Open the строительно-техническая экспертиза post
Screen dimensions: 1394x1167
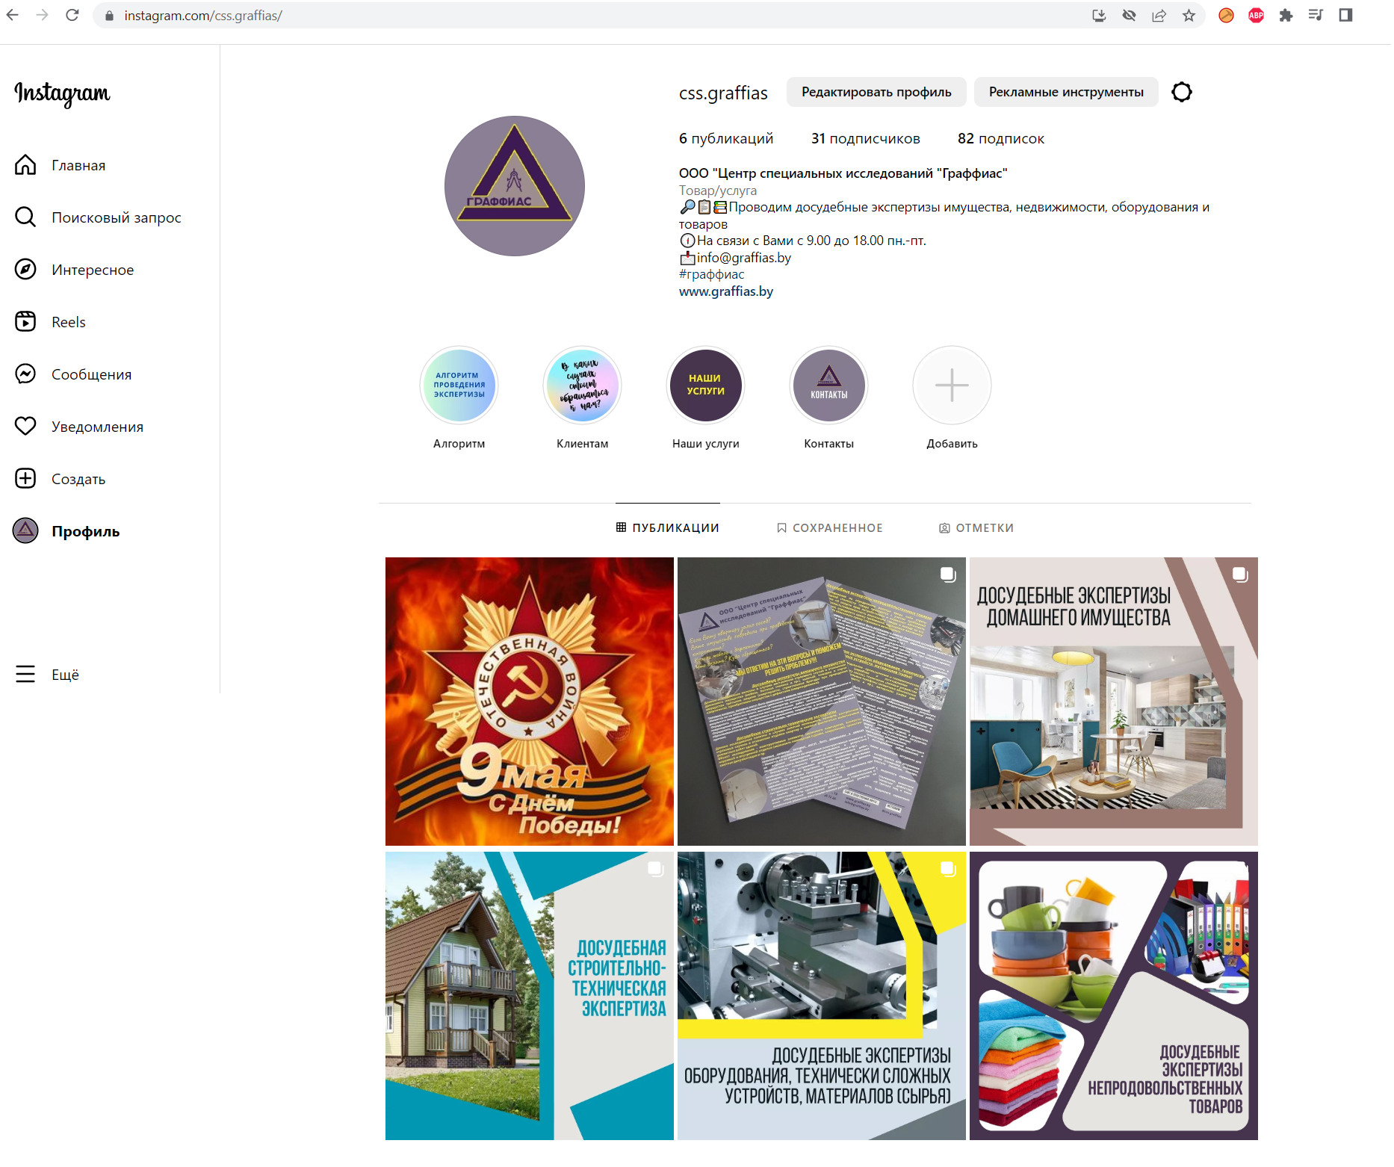[529, 996]
